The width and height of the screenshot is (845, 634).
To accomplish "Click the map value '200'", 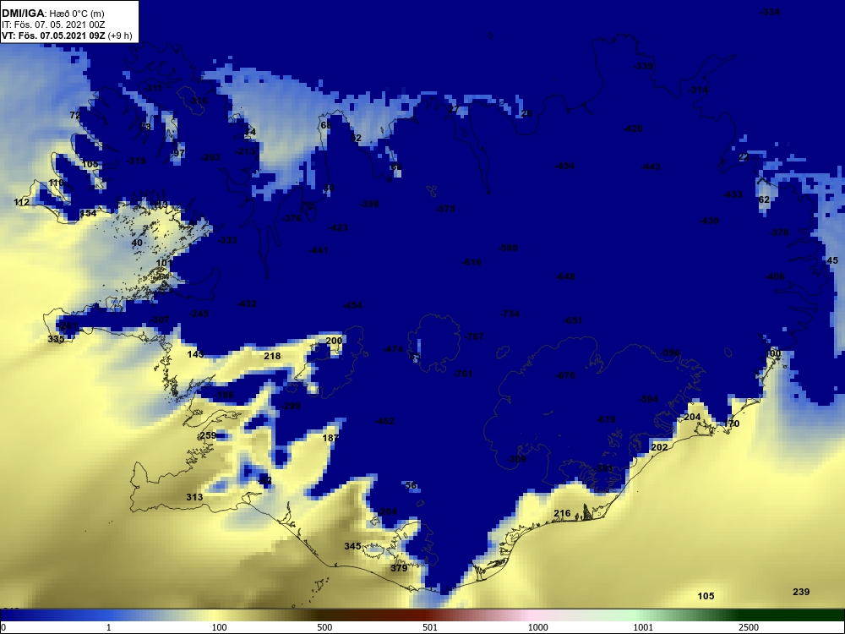I will point(334,341).
